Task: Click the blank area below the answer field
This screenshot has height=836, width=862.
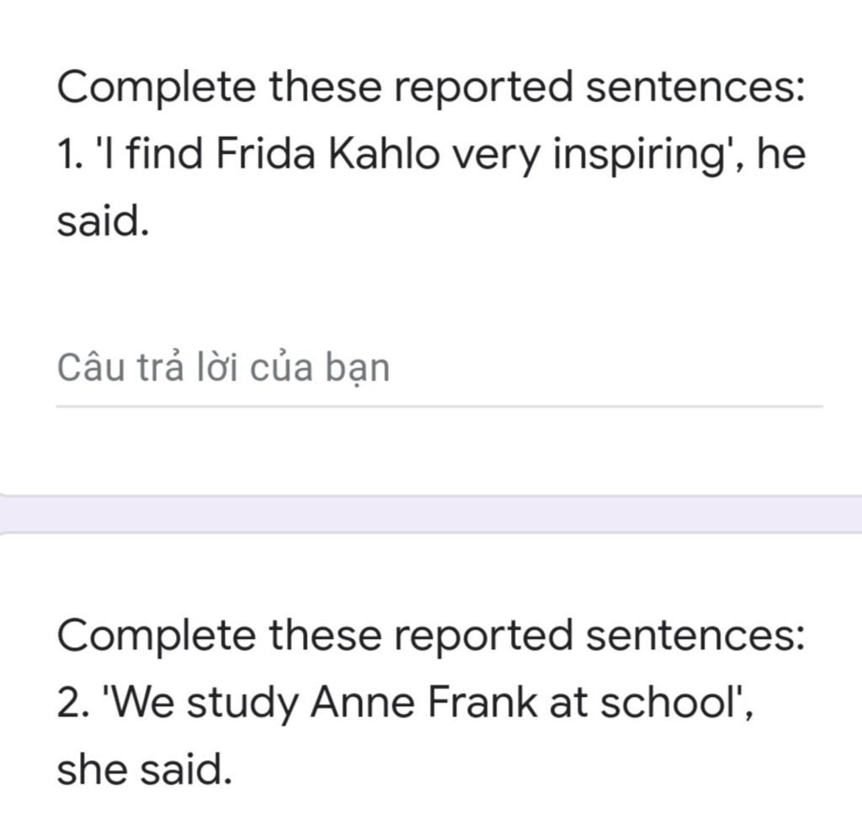Action: [431, 450]
